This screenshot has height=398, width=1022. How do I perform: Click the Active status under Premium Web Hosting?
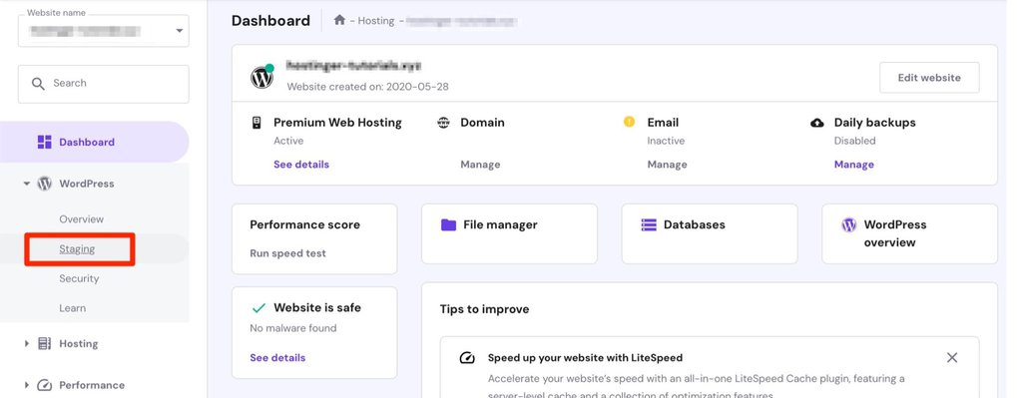(288, 141)
